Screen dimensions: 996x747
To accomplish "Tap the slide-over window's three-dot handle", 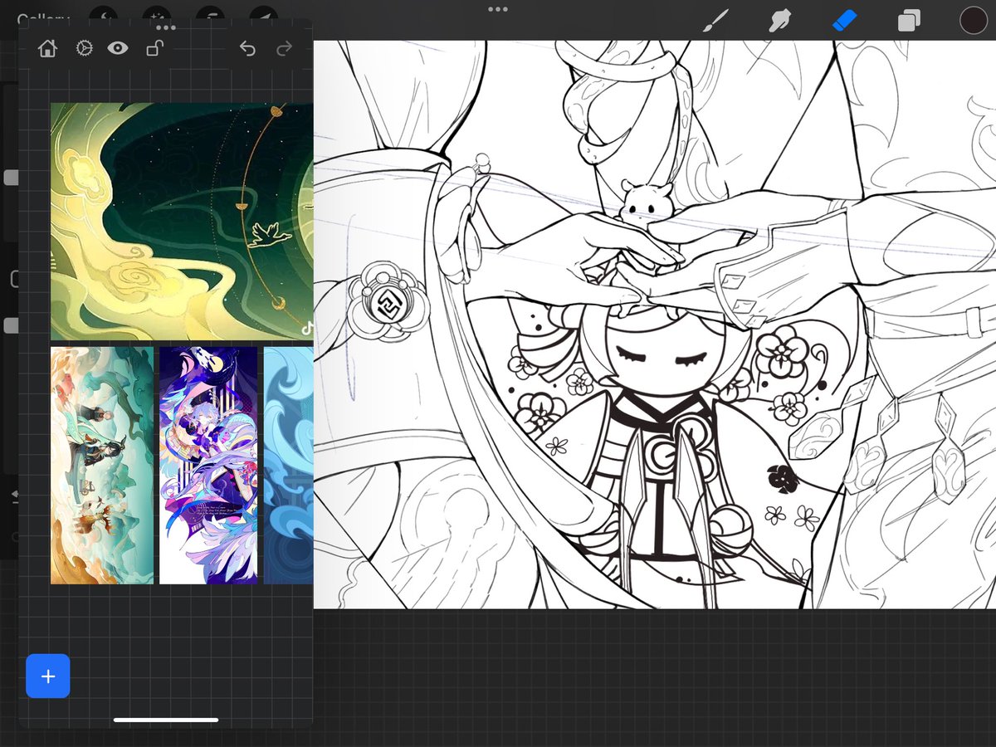I will (x=165, y=27).
